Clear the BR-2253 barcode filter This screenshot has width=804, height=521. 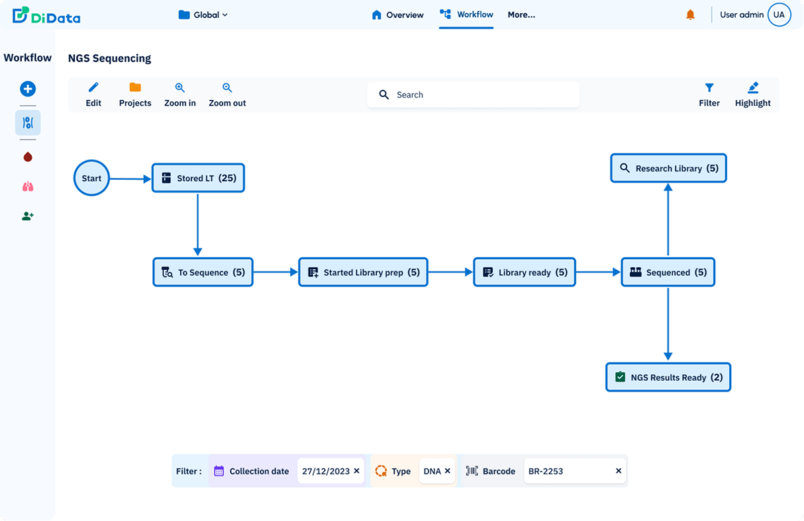[x=619, y=471]
